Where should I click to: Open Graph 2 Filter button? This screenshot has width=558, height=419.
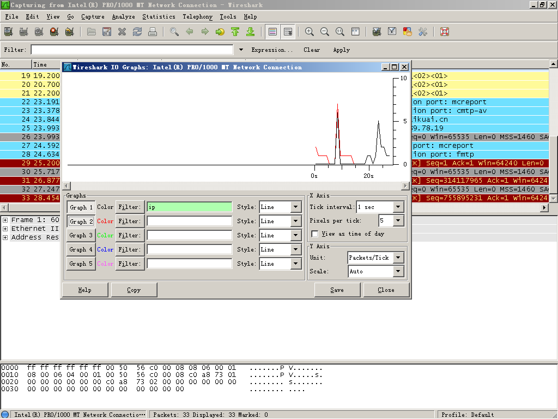tap(130, 222)
